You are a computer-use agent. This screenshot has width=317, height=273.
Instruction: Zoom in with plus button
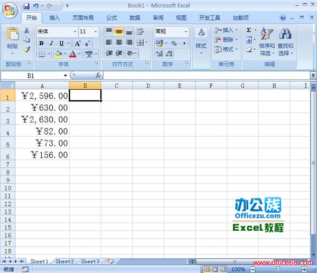304,269
